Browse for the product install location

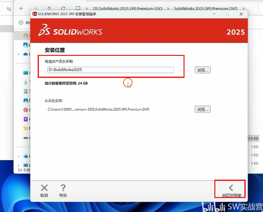click(x=203, y=70)
